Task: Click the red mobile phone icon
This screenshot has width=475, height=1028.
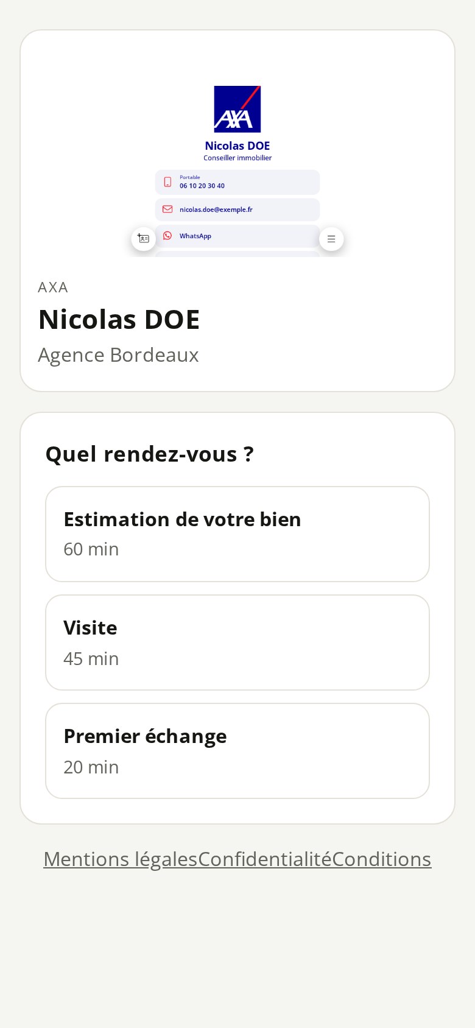Action: point(167,182)
